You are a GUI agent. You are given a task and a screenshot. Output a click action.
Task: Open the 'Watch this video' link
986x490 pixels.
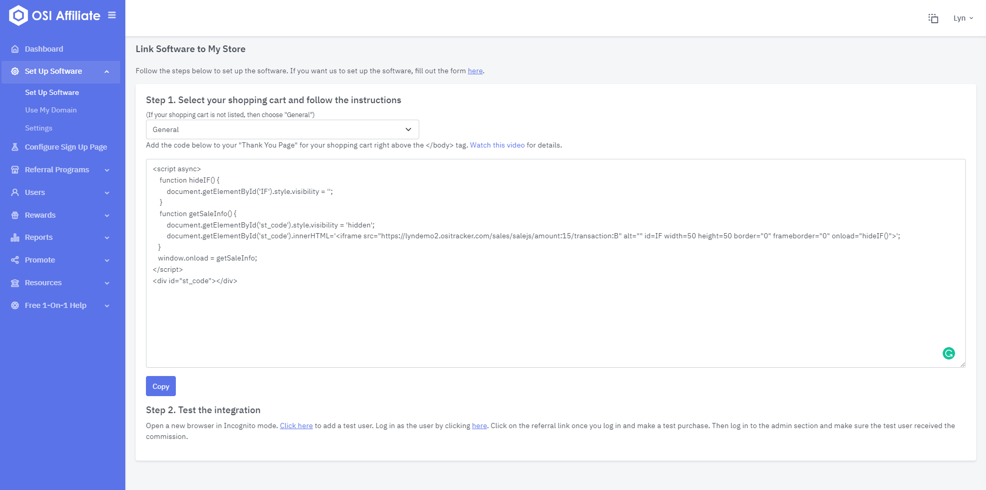[497, 145]
